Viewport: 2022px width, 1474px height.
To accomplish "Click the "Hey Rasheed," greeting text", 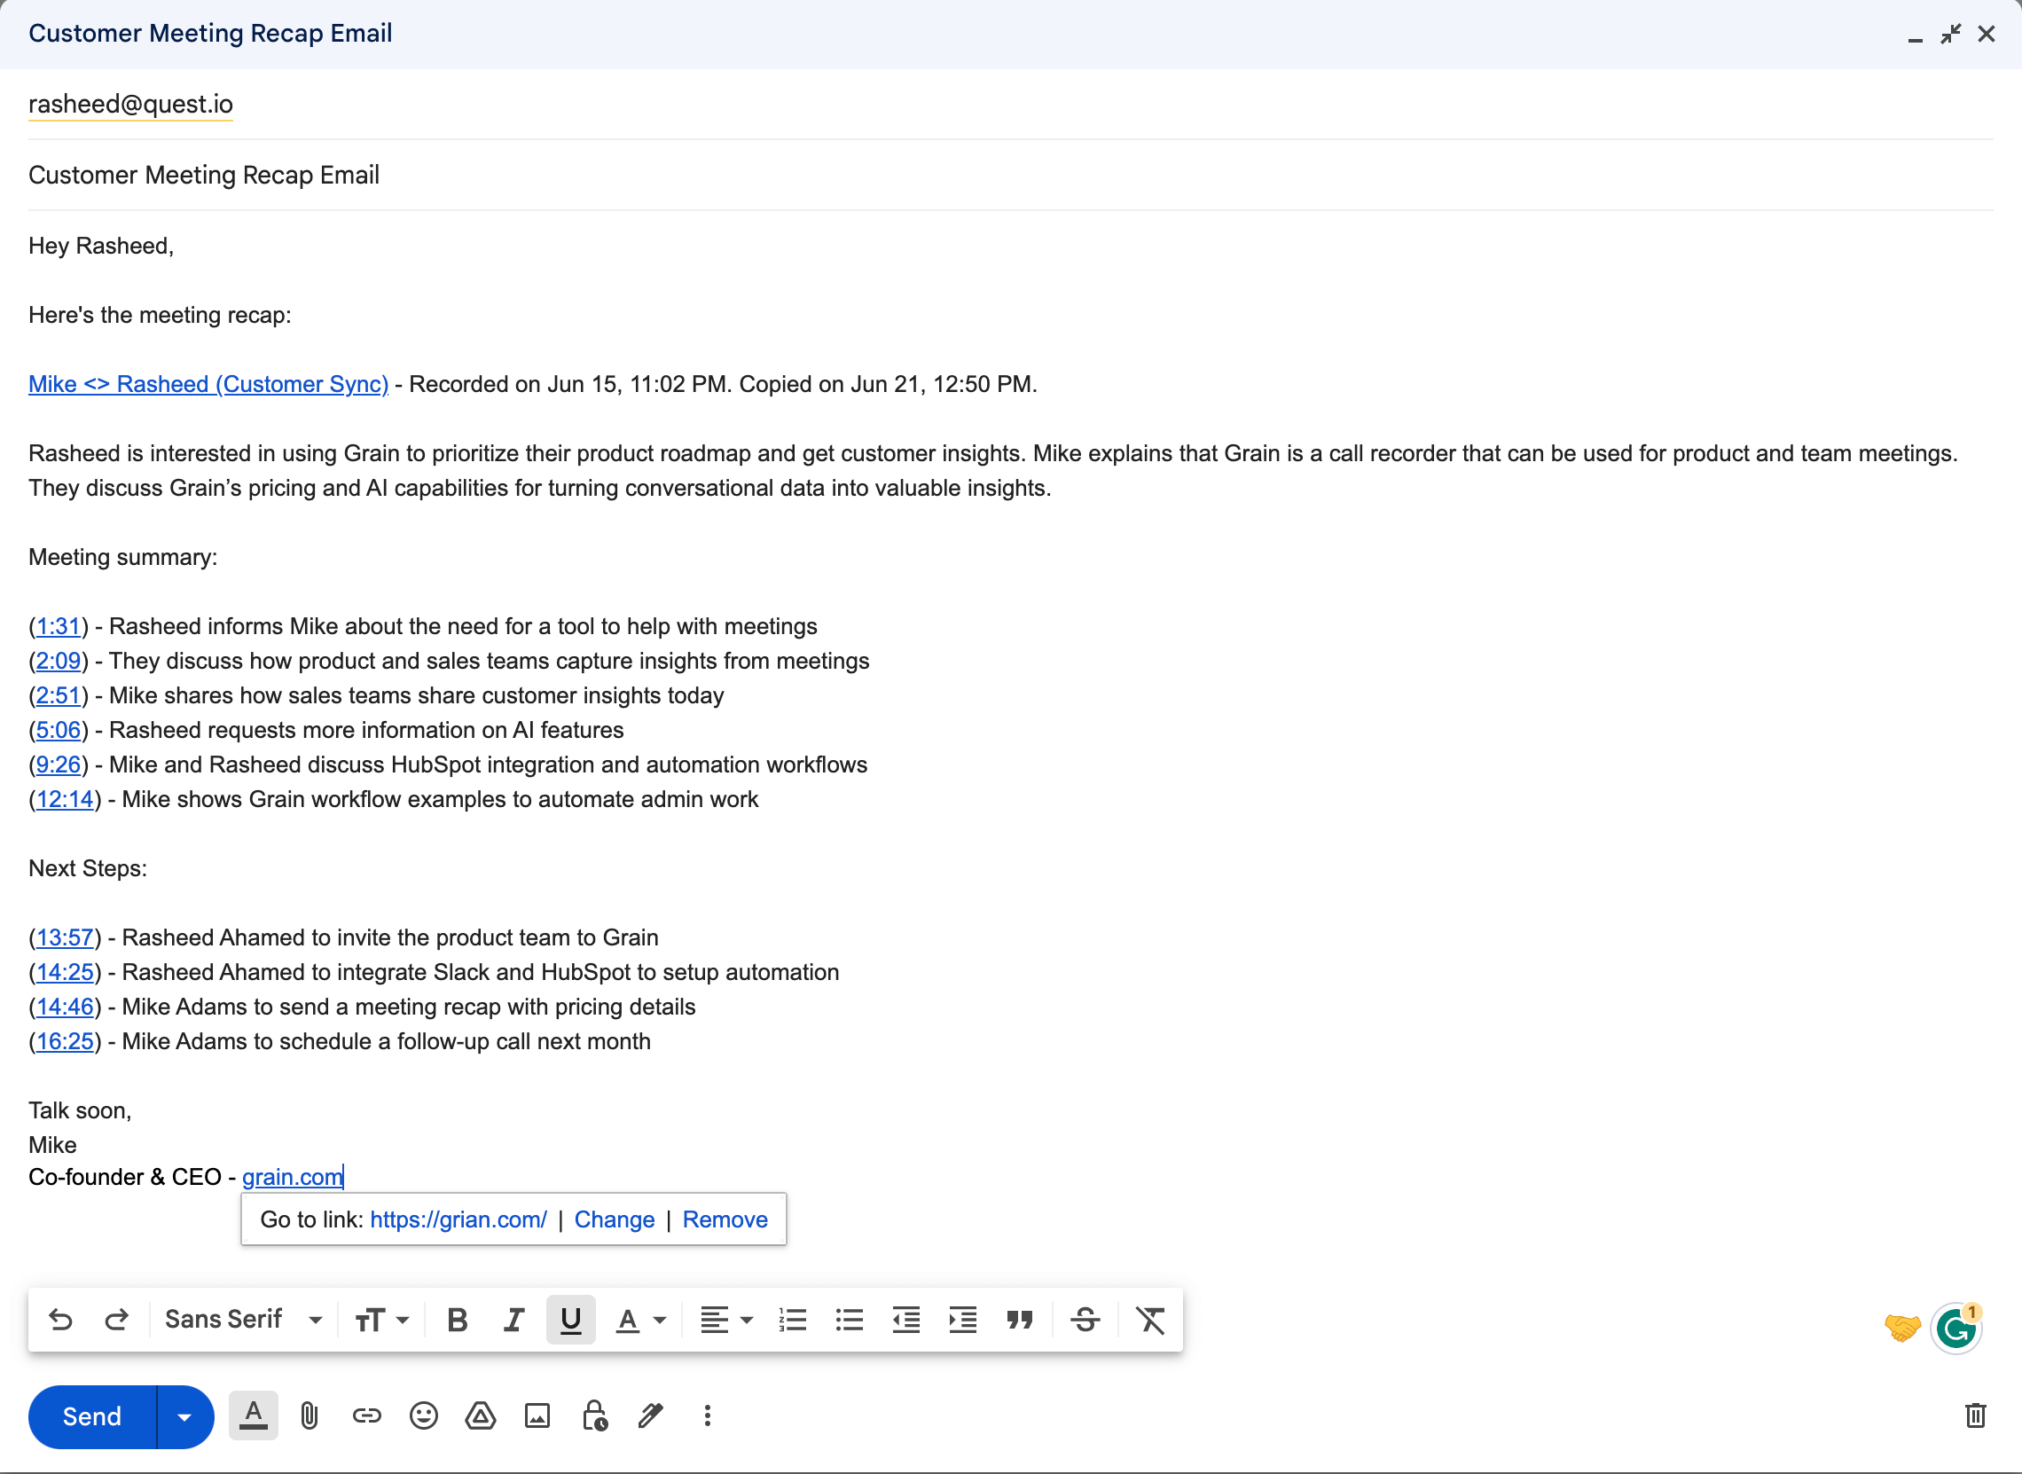I will point(101,247).
